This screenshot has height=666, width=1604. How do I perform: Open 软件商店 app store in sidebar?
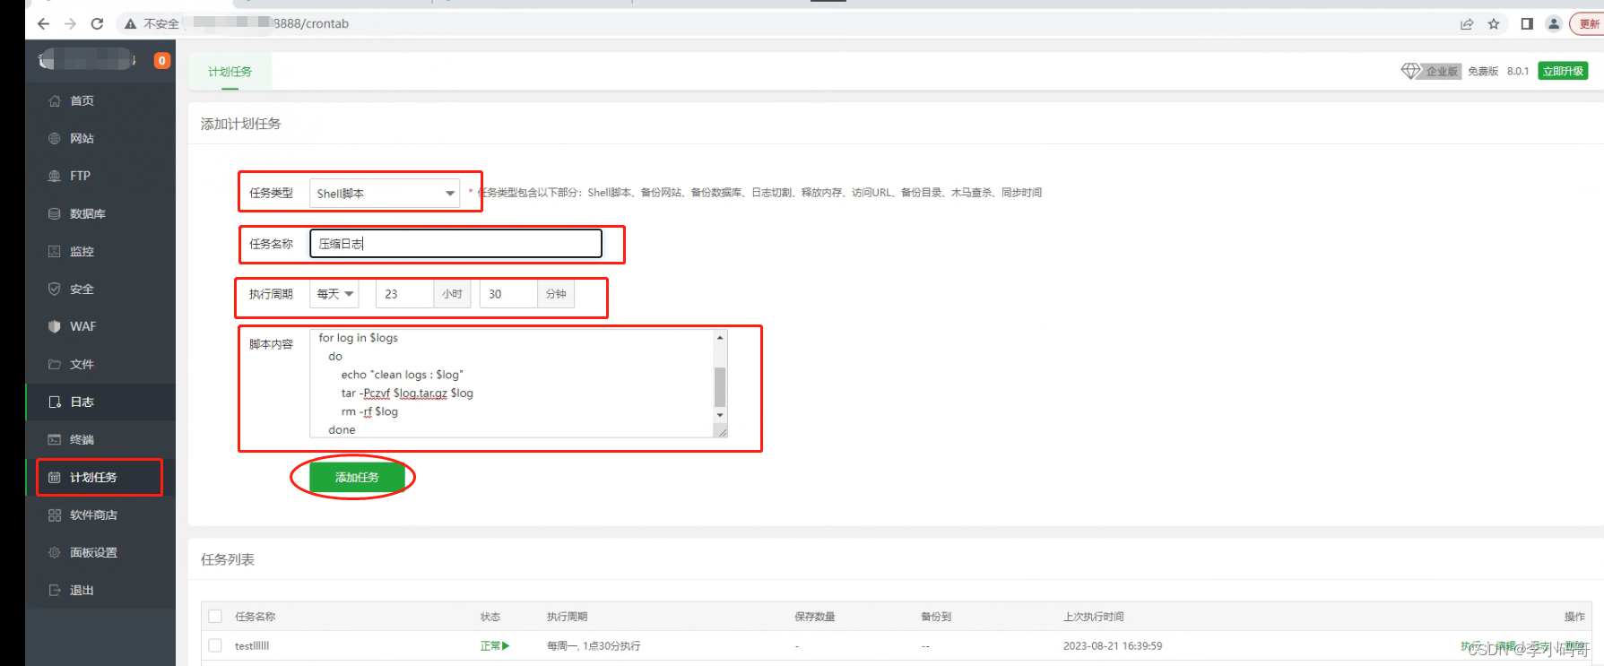point(100,515)
